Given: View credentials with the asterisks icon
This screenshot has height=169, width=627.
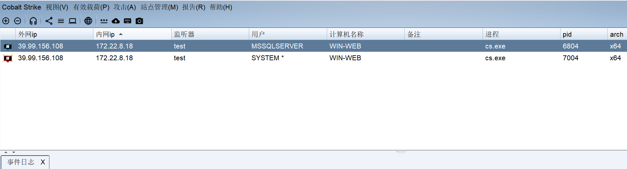Looking at the screenshot, I should (x=104, y=21).
